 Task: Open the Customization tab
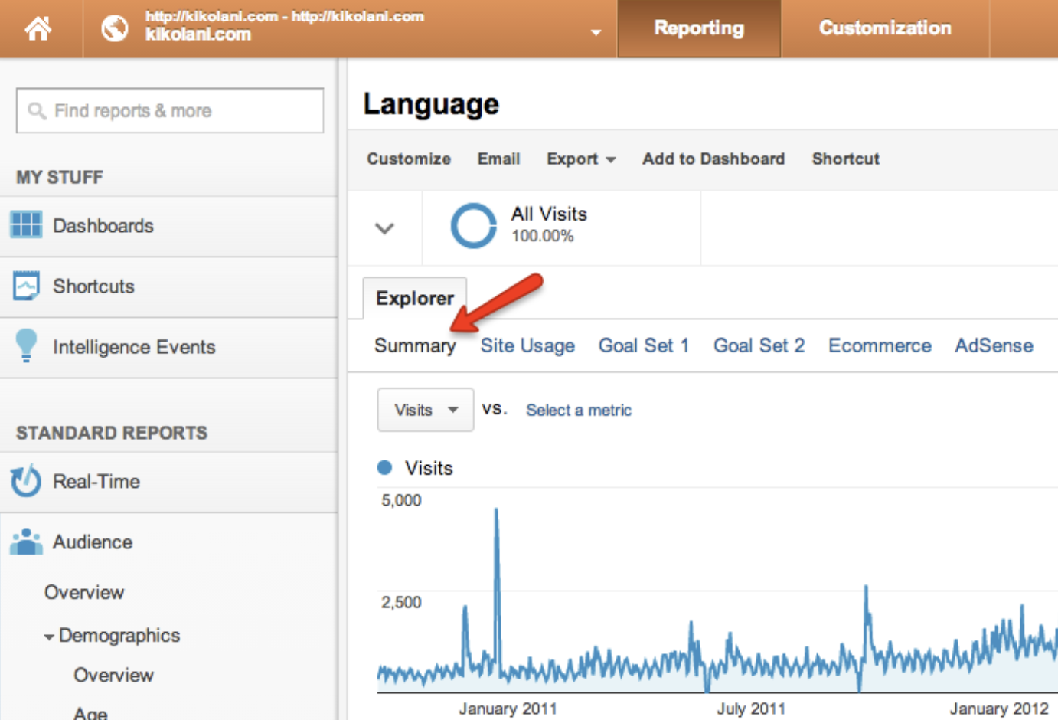click(885, 28)
